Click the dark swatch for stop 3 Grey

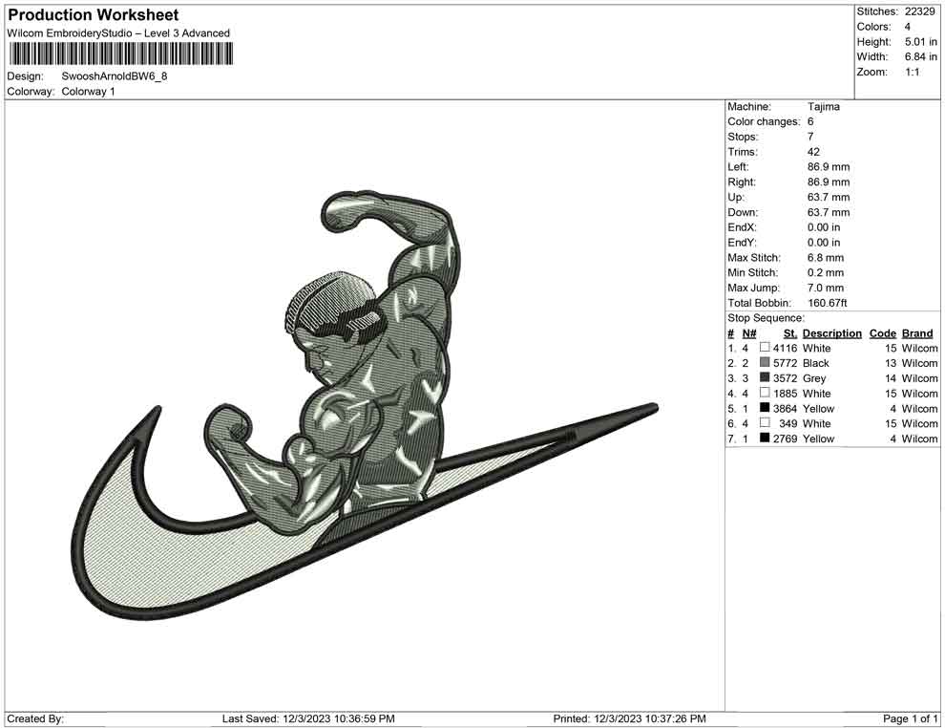[765, 377]
